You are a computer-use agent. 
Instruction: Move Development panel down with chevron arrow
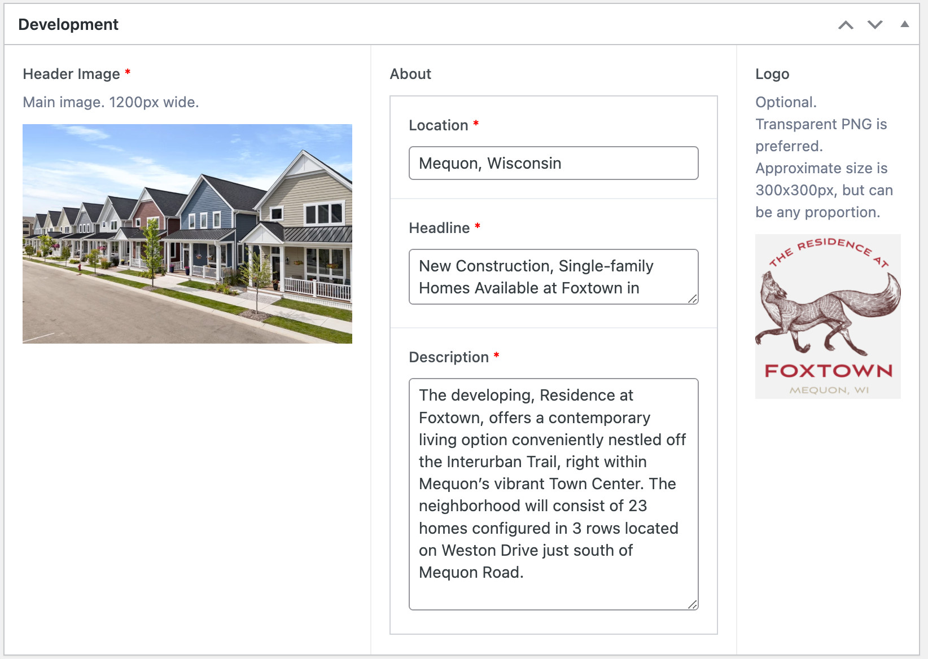pos(875,25)
